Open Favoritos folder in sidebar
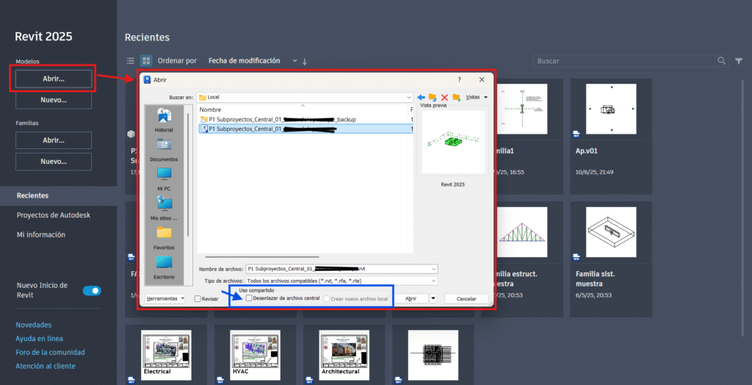Viewport: 752px width, 385px height. tap(164, 237)
